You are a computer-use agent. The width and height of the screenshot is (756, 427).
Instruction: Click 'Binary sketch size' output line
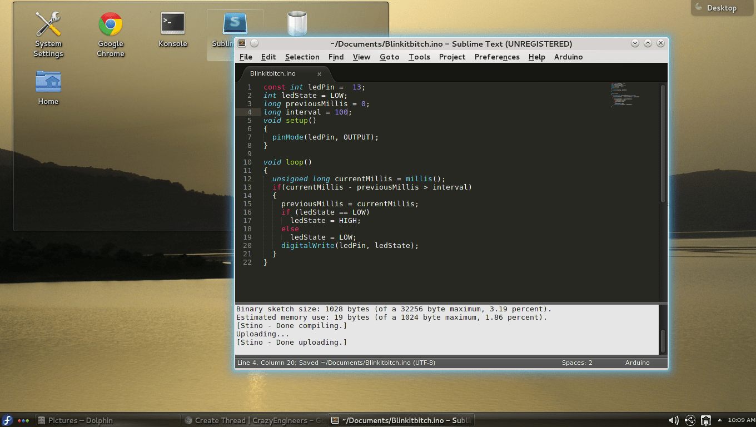(394, 309)
